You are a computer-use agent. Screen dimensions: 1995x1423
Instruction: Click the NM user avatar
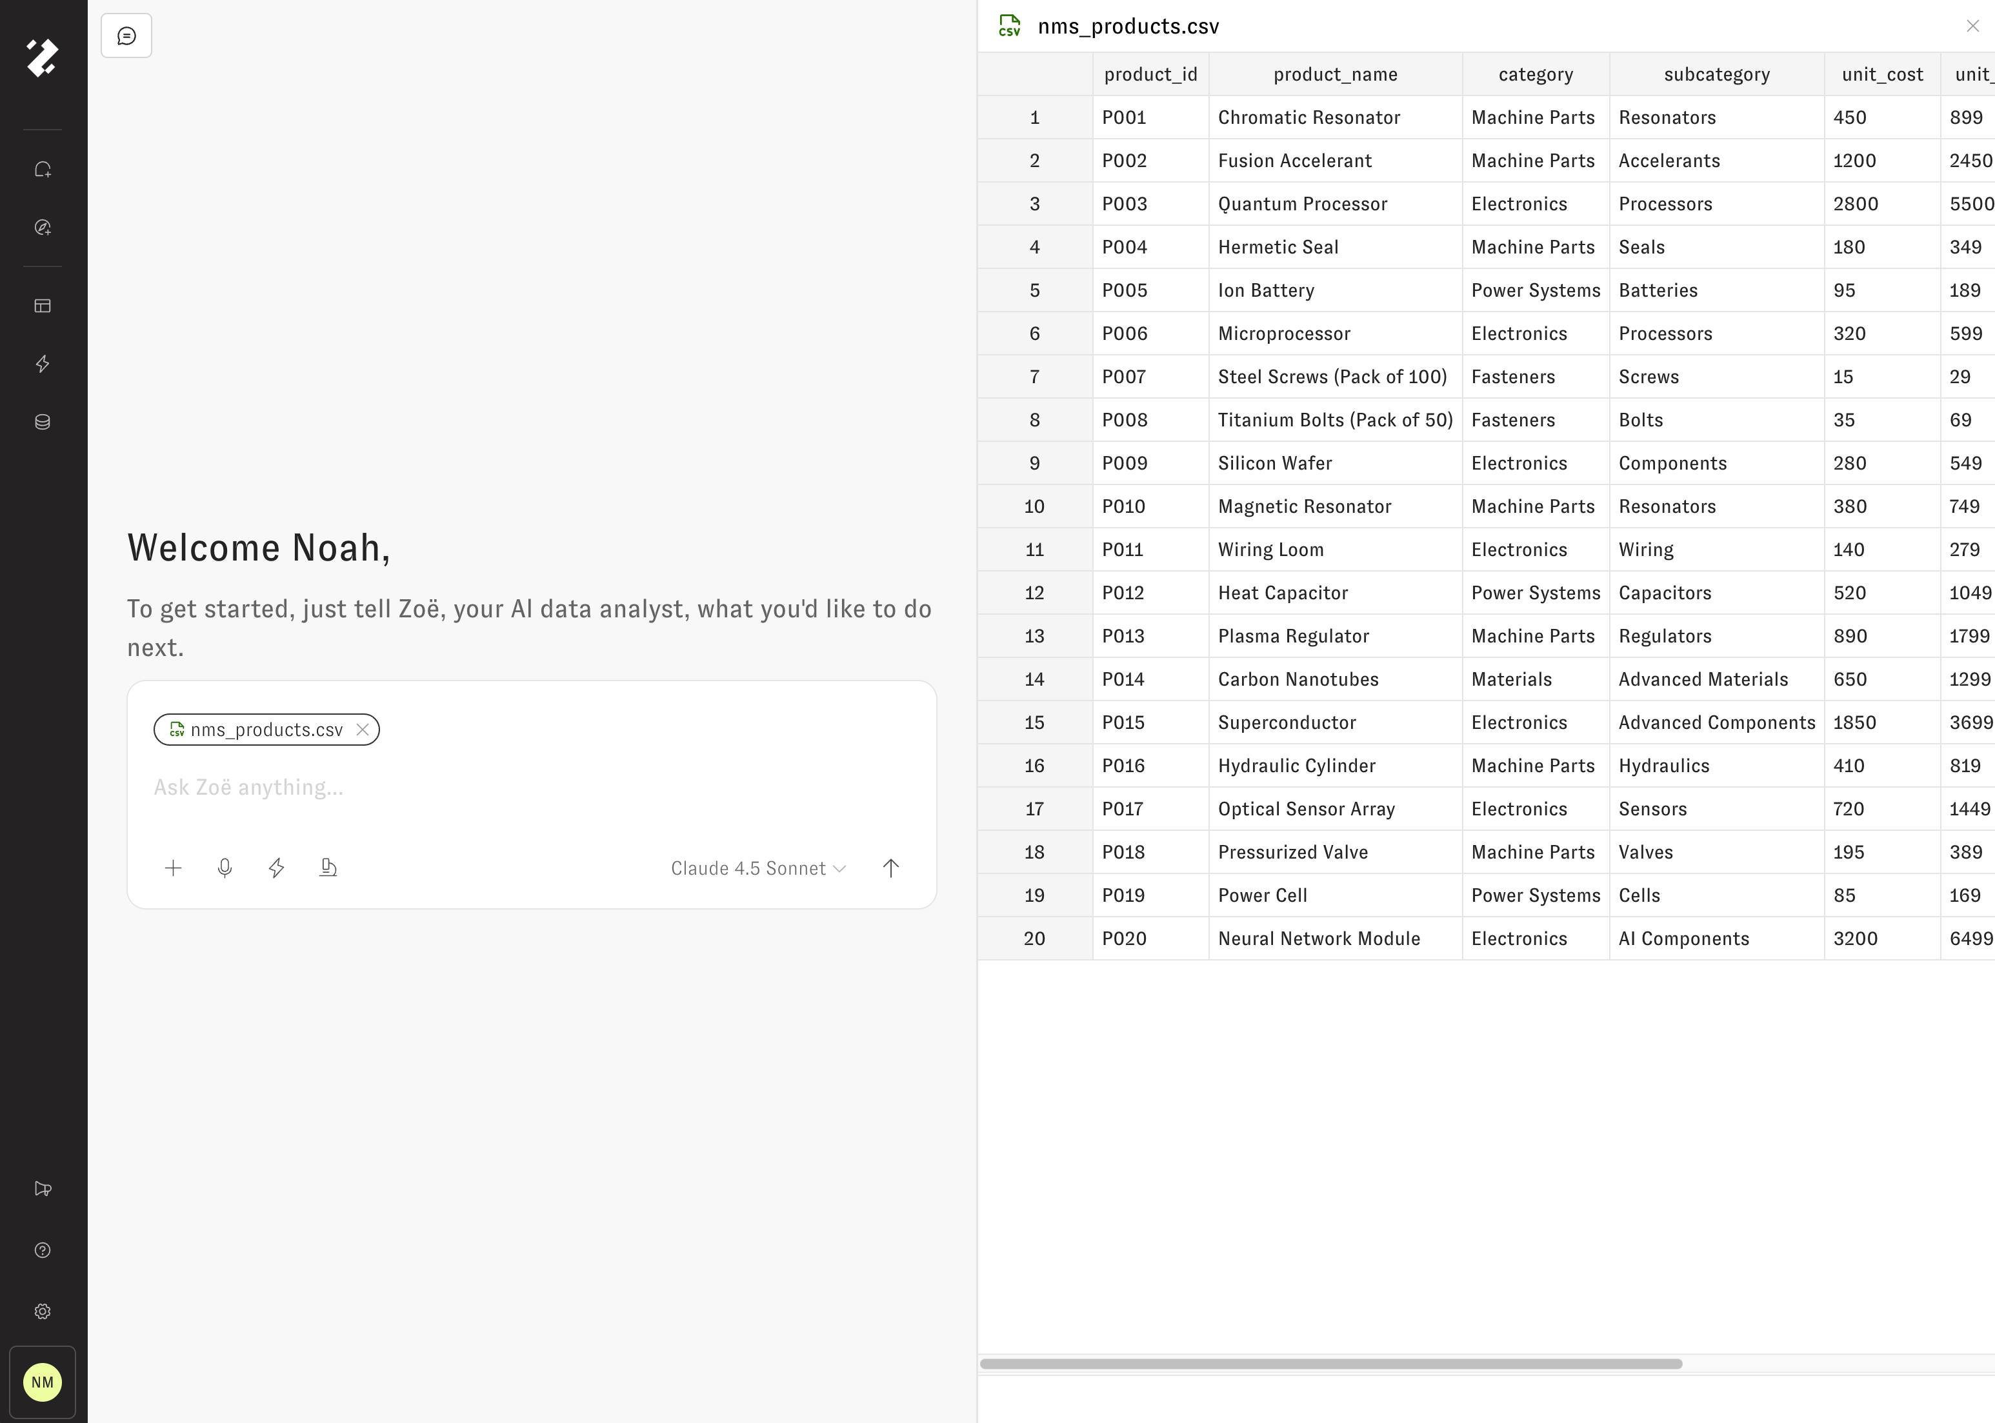pyautogui.click(x=42, y=1383)
